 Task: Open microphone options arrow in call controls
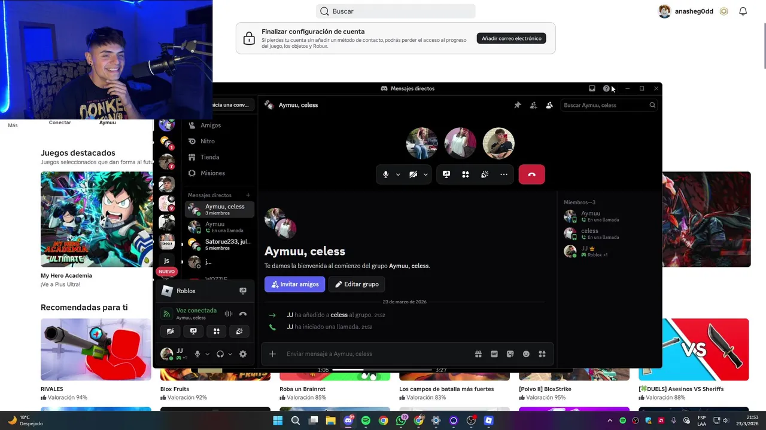tap(398, 174)
